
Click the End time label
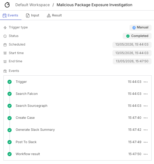coord(15,61)
